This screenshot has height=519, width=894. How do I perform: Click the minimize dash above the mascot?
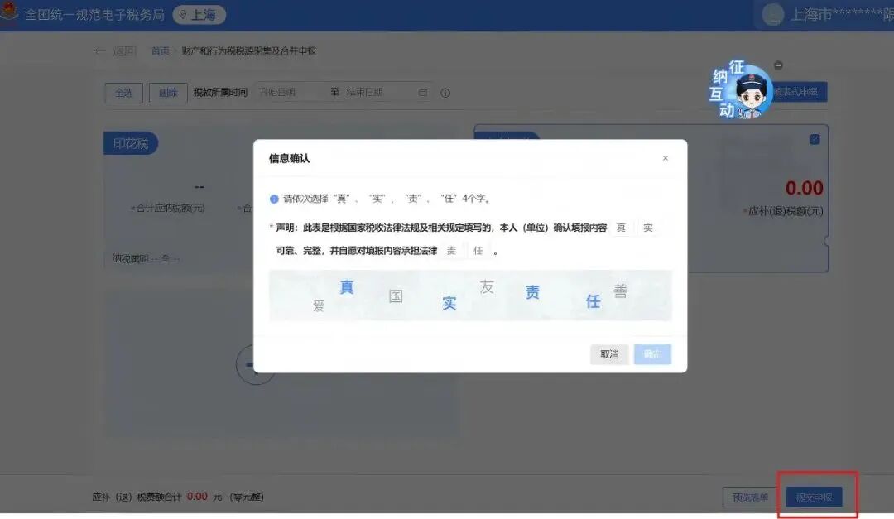click(776, 65)
